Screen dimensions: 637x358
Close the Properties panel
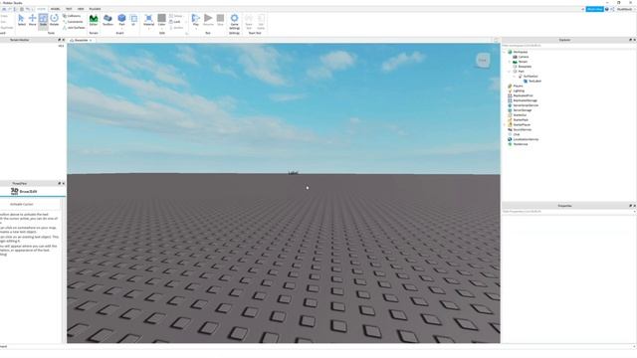pyautogui.click(x=634, y=206)
